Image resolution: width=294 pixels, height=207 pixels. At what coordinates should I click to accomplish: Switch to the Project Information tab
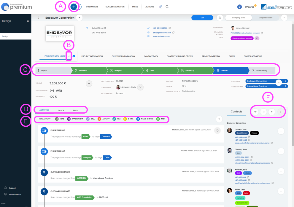coord(92,56)
